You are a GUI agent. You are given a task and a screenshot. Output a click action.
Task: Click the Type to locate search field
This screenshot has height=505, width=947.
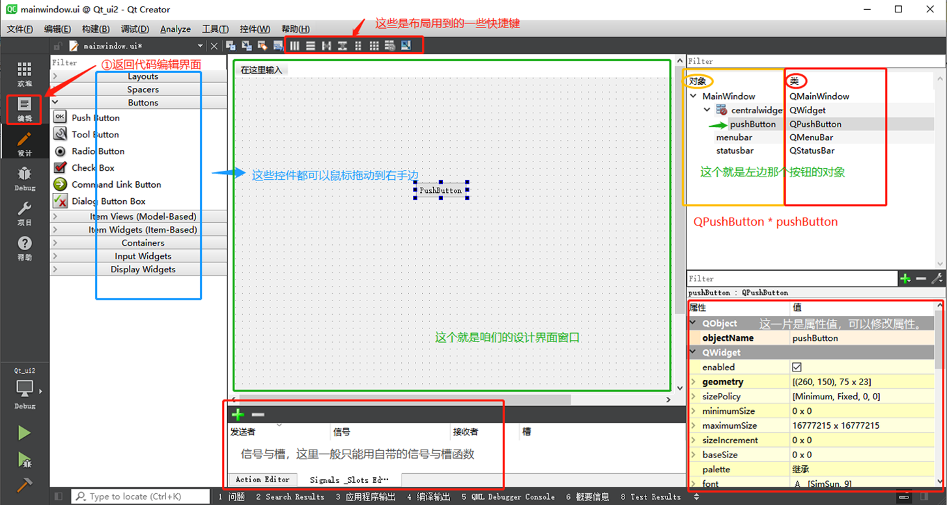click(140, 497)
